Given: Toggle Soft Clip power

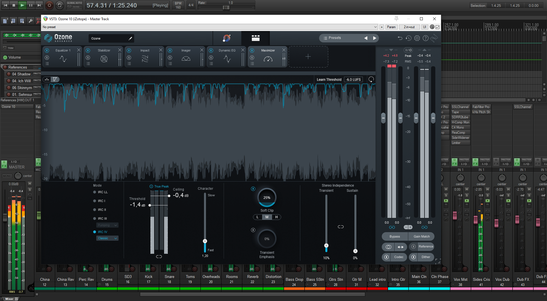Looking at the screenshot, I should point(253,189).
